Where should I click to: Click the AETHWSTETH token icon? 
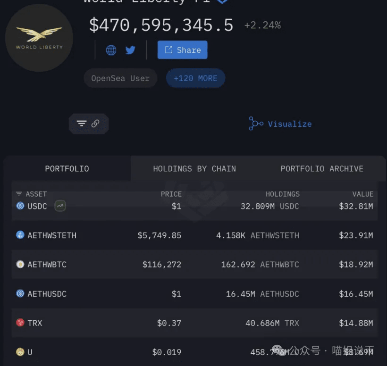[x=20, y=235]
